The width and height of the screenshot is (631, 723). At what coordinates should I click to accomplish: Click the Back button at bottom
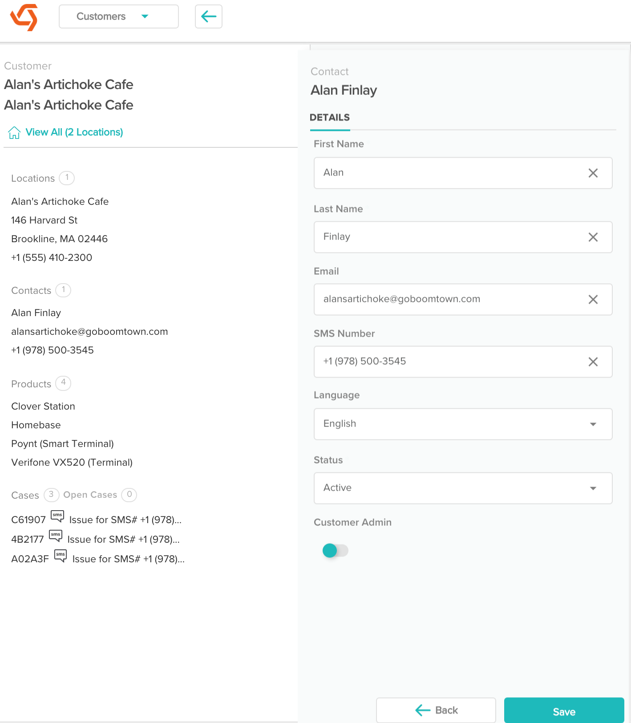(x=436, y=710)
